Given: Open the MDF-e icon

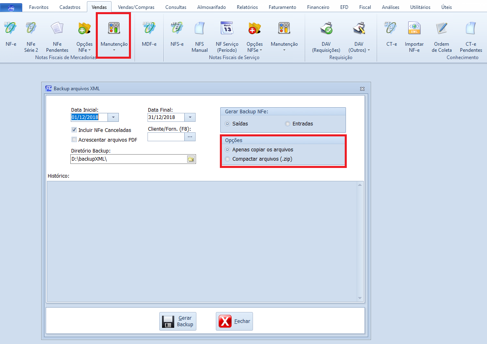Looking at the screenshot, I should 149,29.
